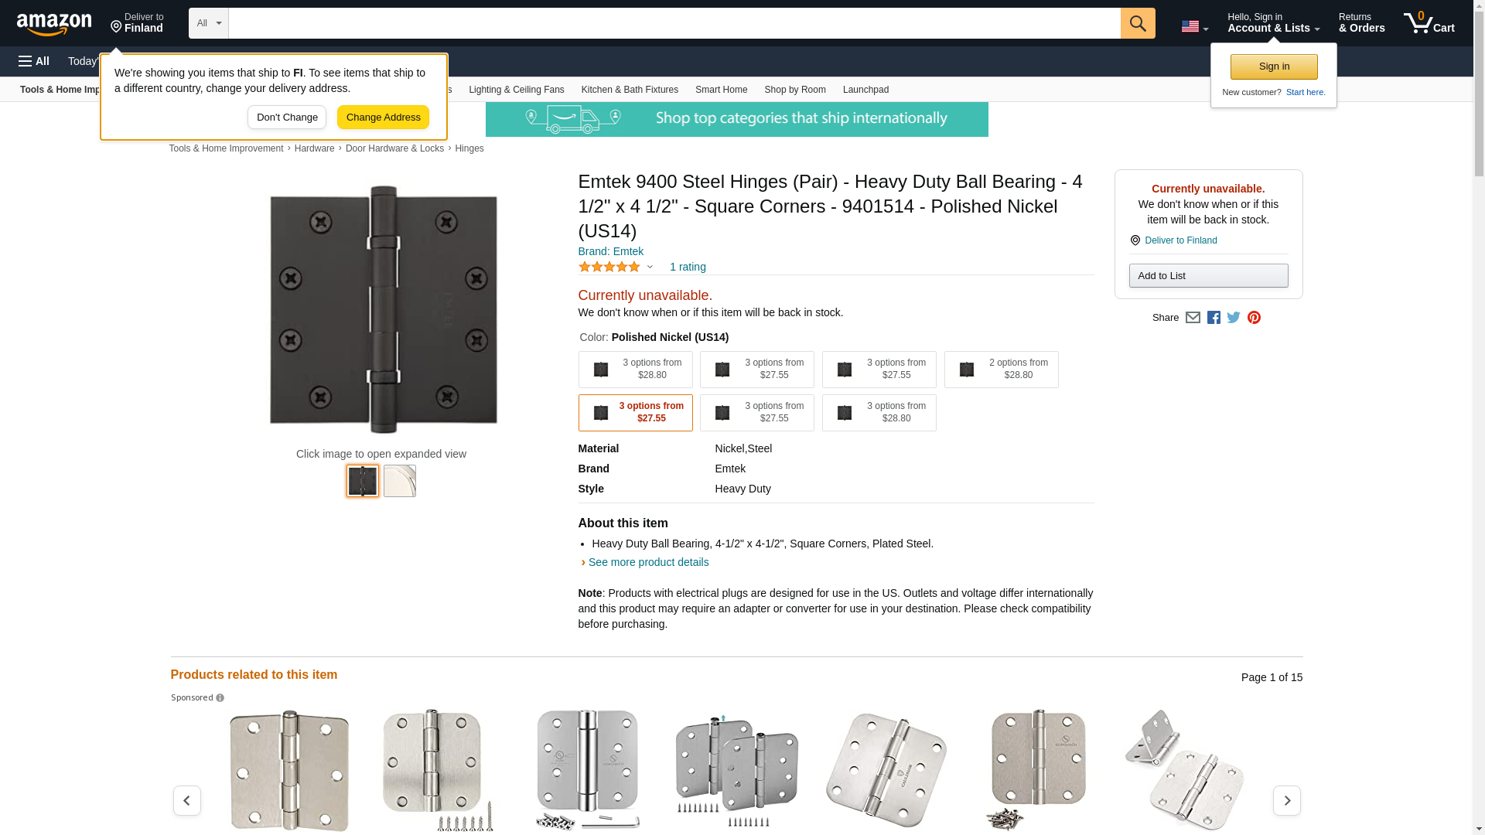Select the 2 options from $28.80 color swatch

coord(1001,370)
